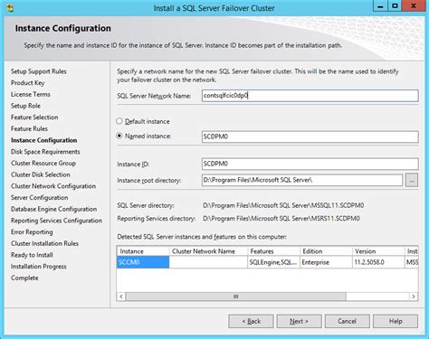Click the horizontal scrollbar left arrow
The image size is (429, 339).
tap(121, 297)
